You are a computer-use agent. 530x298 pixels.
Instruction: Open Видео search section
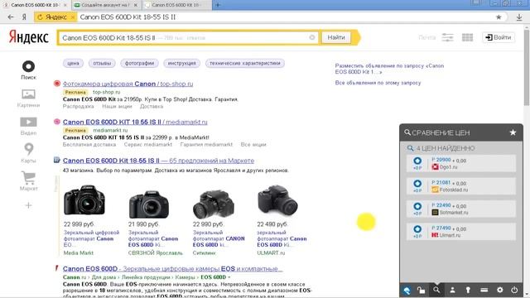click(x=28, y=126)
